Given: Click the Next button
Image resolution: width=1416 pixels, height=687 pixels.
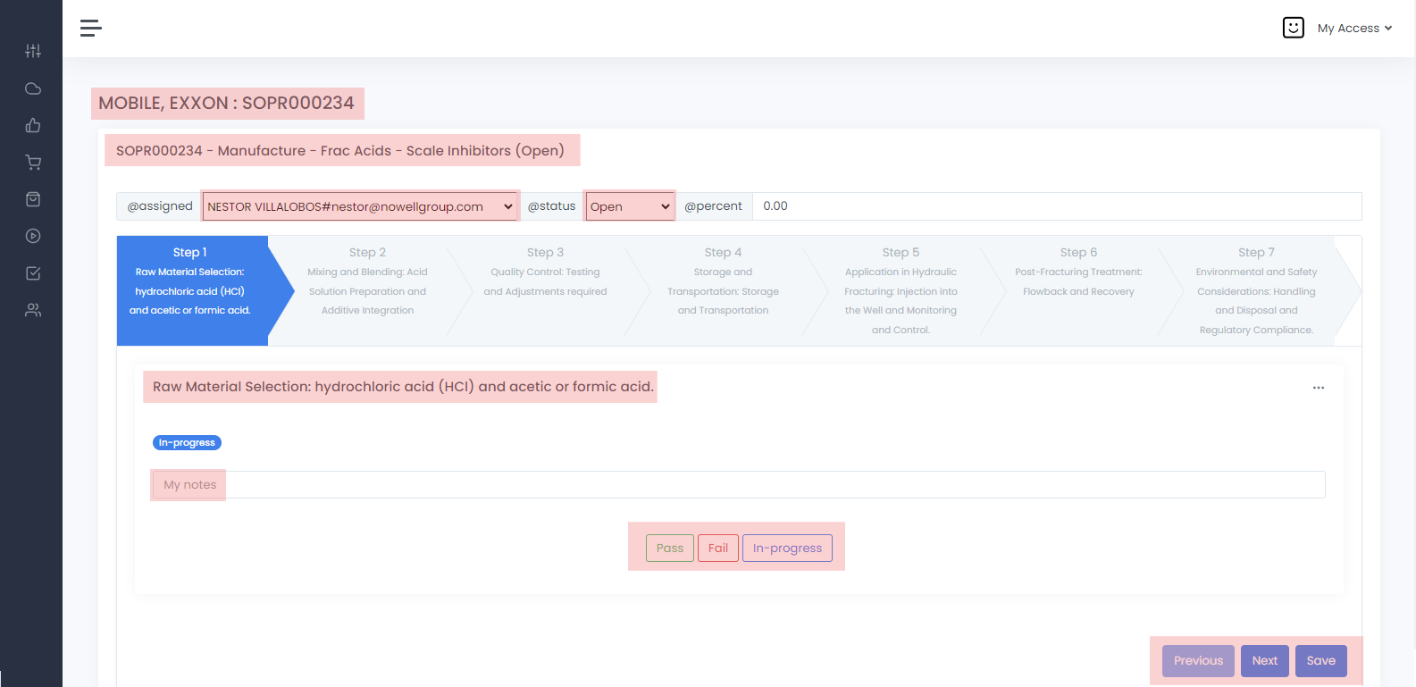Looking at the screenshot, I should coord(1265,661).
